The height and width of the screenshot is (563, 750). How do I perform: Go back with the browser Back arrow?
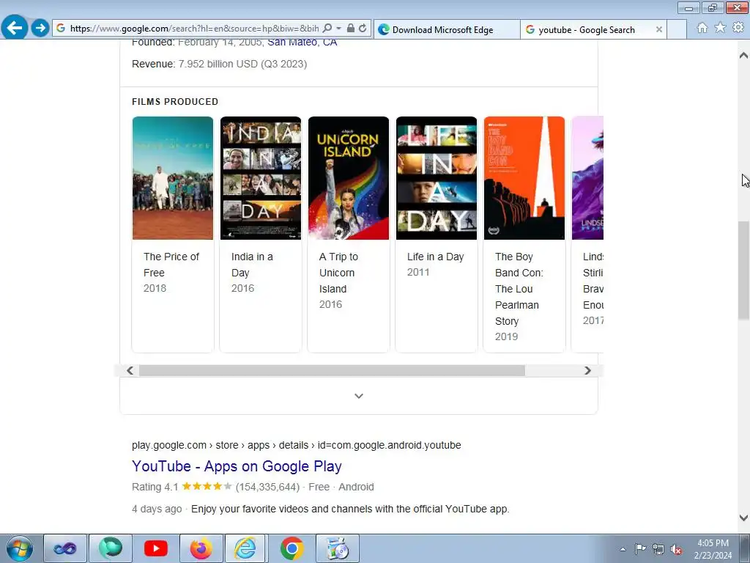coord(15,28)
